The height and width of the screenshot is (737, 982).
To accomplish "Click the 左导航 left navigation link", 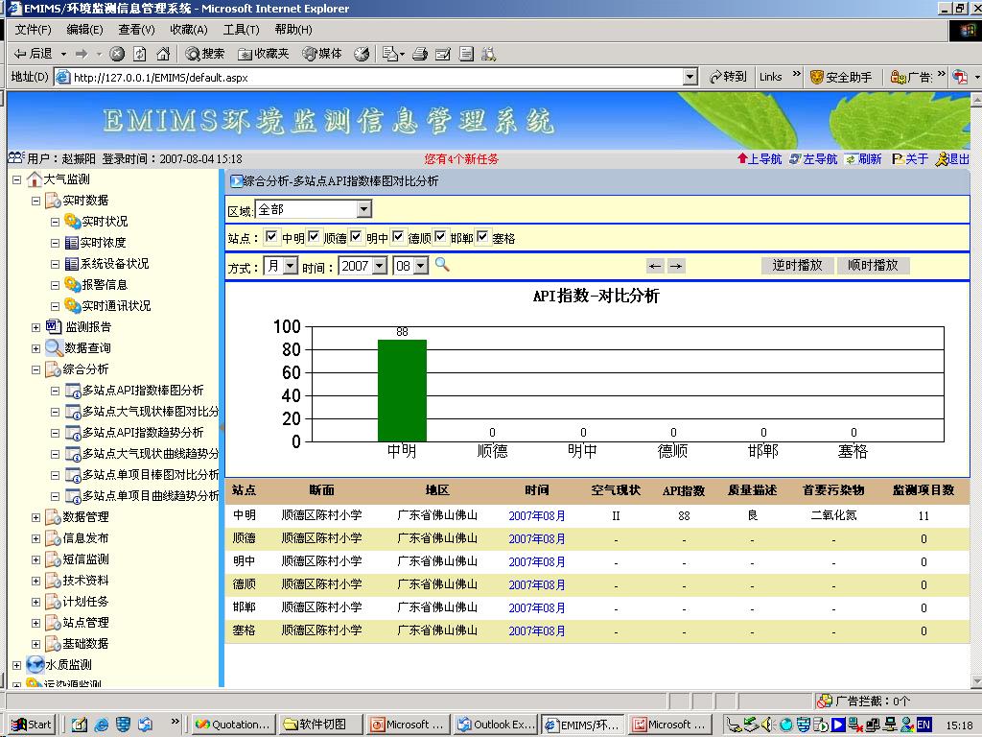I will click(813, 159).
